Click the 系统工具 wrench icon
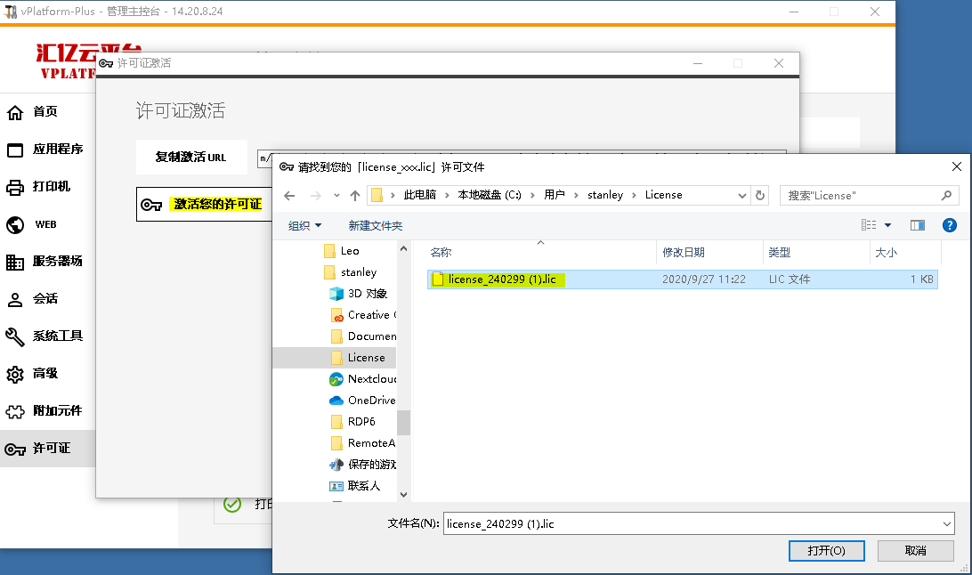The height and width of the screenshot is (575, 972). coord(15,336)
